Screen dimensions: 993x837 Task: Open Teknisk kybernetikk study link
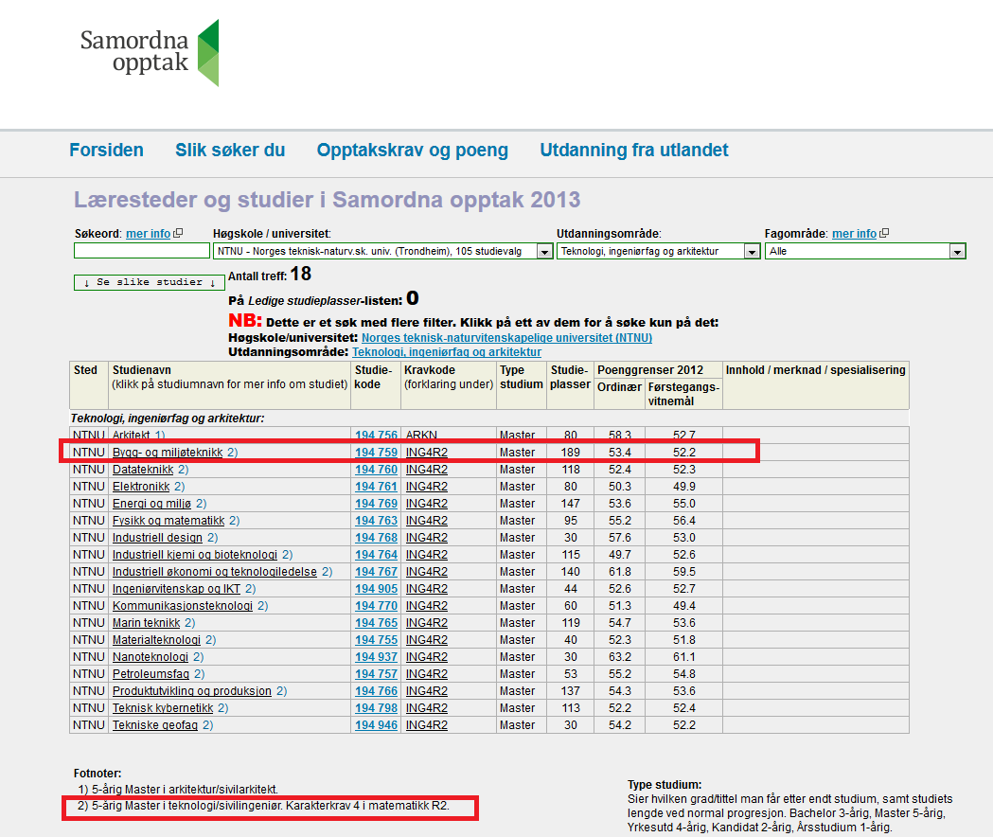click(163, 709)
